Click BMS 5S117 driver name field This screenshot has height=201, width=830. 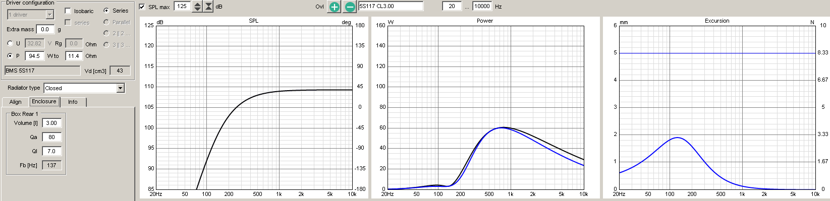(42, 71)
